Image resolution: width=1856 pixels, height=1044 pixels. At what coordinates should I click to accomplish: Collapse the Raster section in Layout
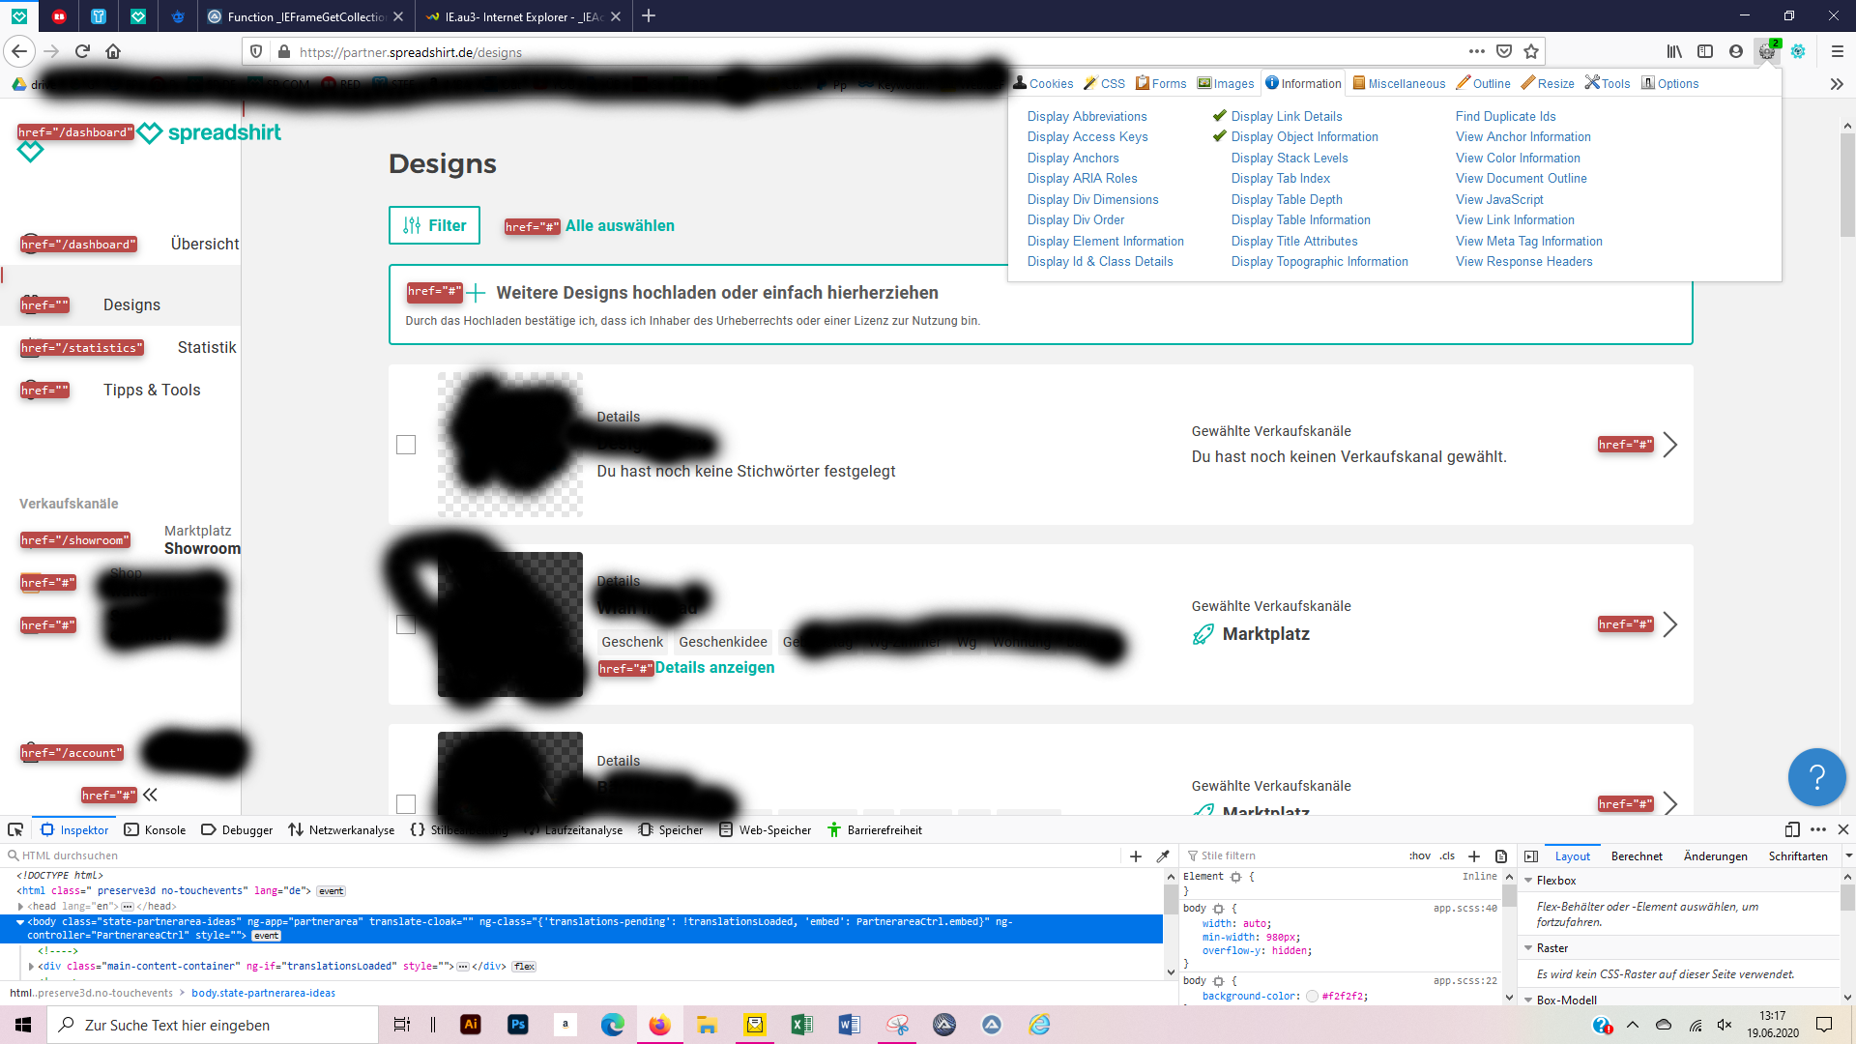pos(1529,948)
